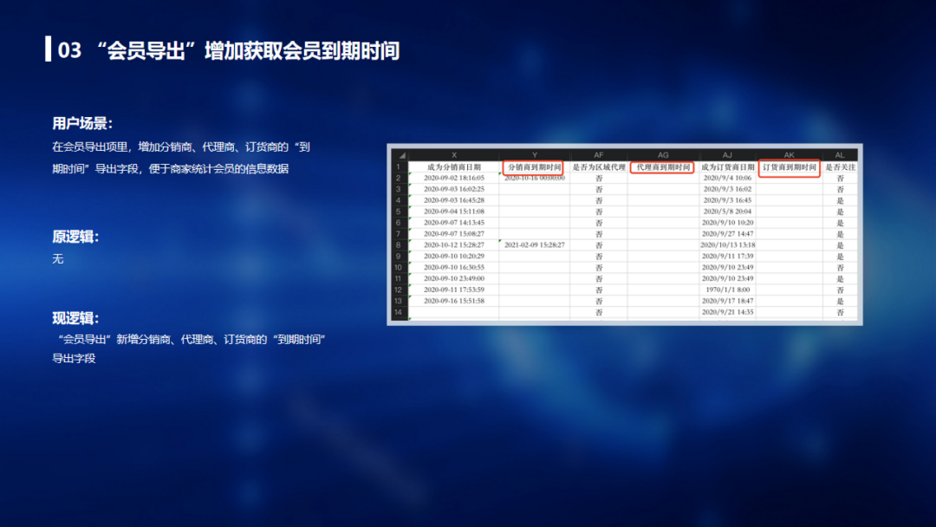
Task: Select column AJ header
Action: coord(727,155)
